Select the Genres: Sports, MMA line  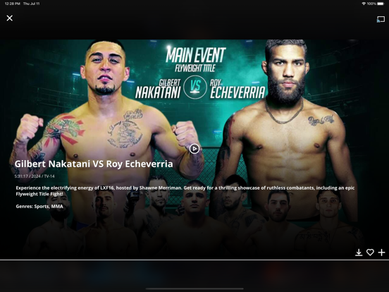coord(39,207)
